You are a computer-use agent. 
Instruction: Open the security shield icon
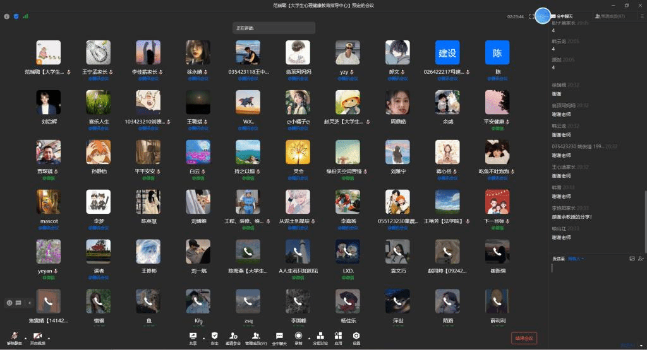tap(215, 336)
